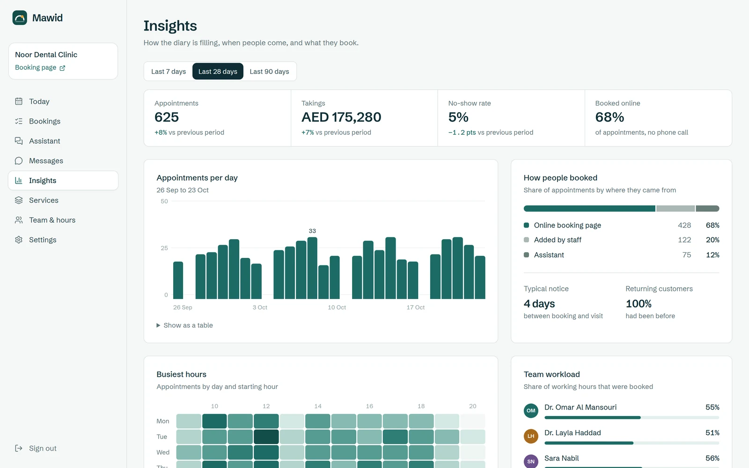Click the LH avatar for Dr. Layla
The width and height of the screenshot is (749, 468).
click(531, 436)
